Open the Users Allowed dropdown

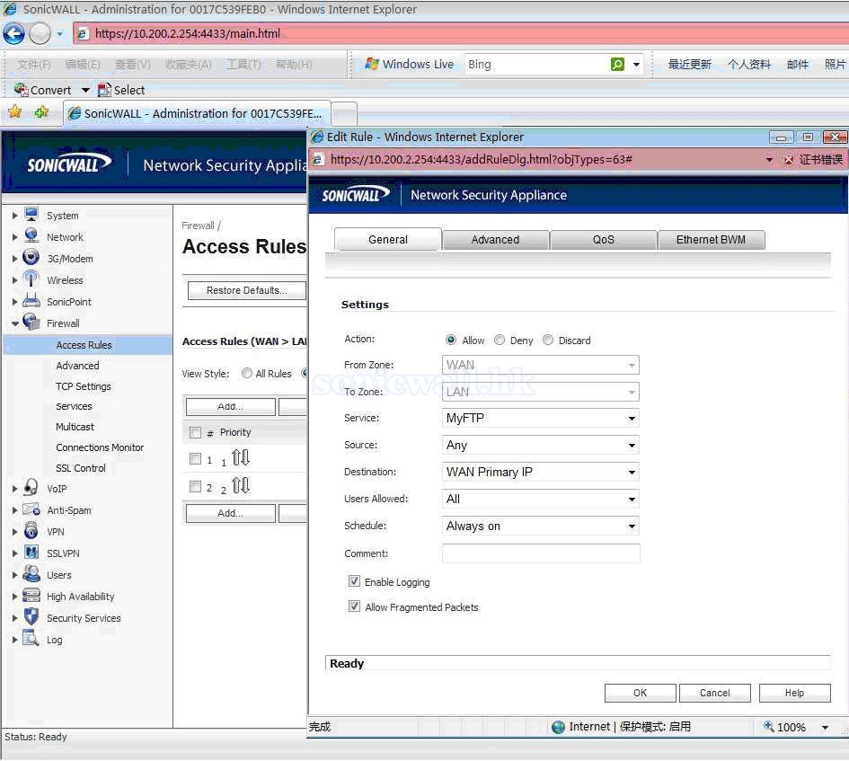[x=540, y=499]
